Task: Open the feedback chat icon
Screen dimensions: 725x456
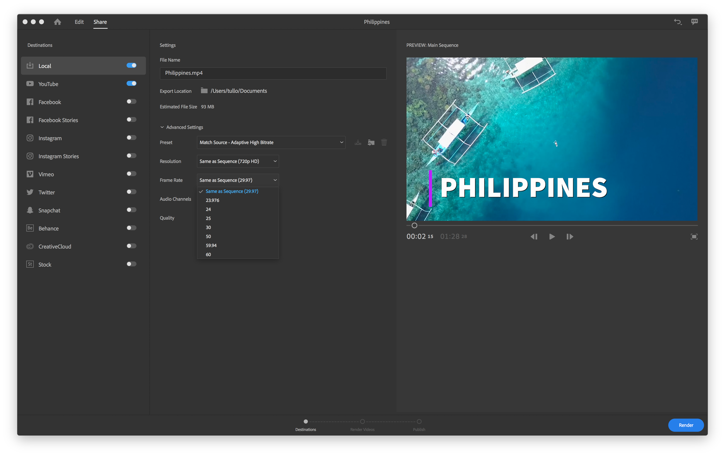Action: click(694, 22)
